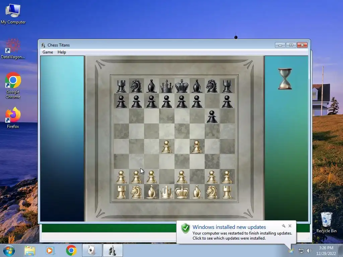Select the white queenside knight
343x257 pixels.
(136, 192)
